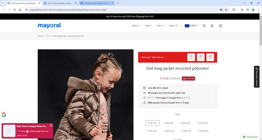Switch to the Girl Asymmetric Swim Suit tab
262x140 pixels.
point(97,3)
